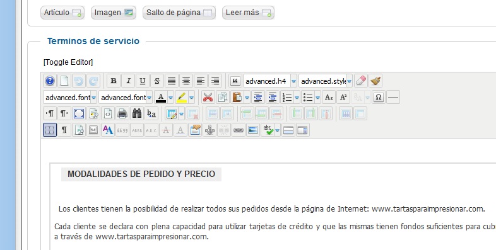Apply the black font color swatch
The height and width of the screenshot is (250, 496).
[161, 97]
